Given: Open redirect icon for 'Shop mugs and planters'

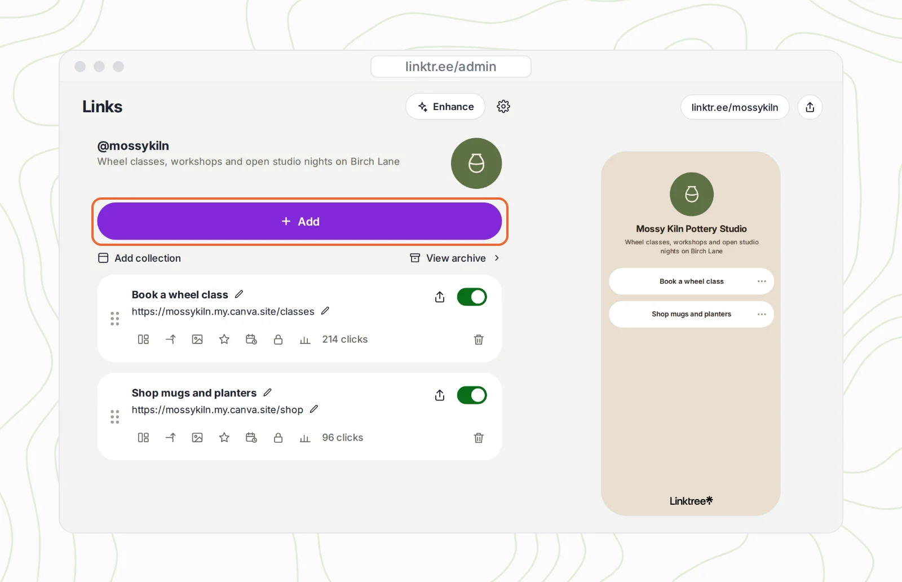Looking at the screenshot, I should [x=170, y=438].
